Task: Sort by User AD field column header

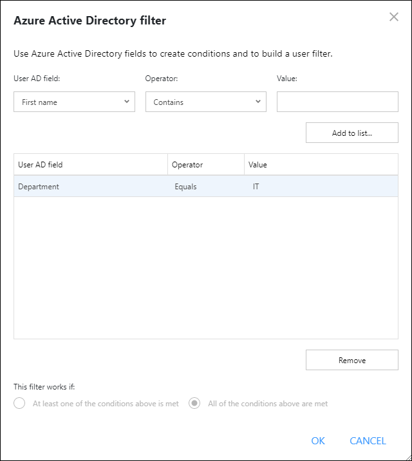Action: tap(91, 164)
